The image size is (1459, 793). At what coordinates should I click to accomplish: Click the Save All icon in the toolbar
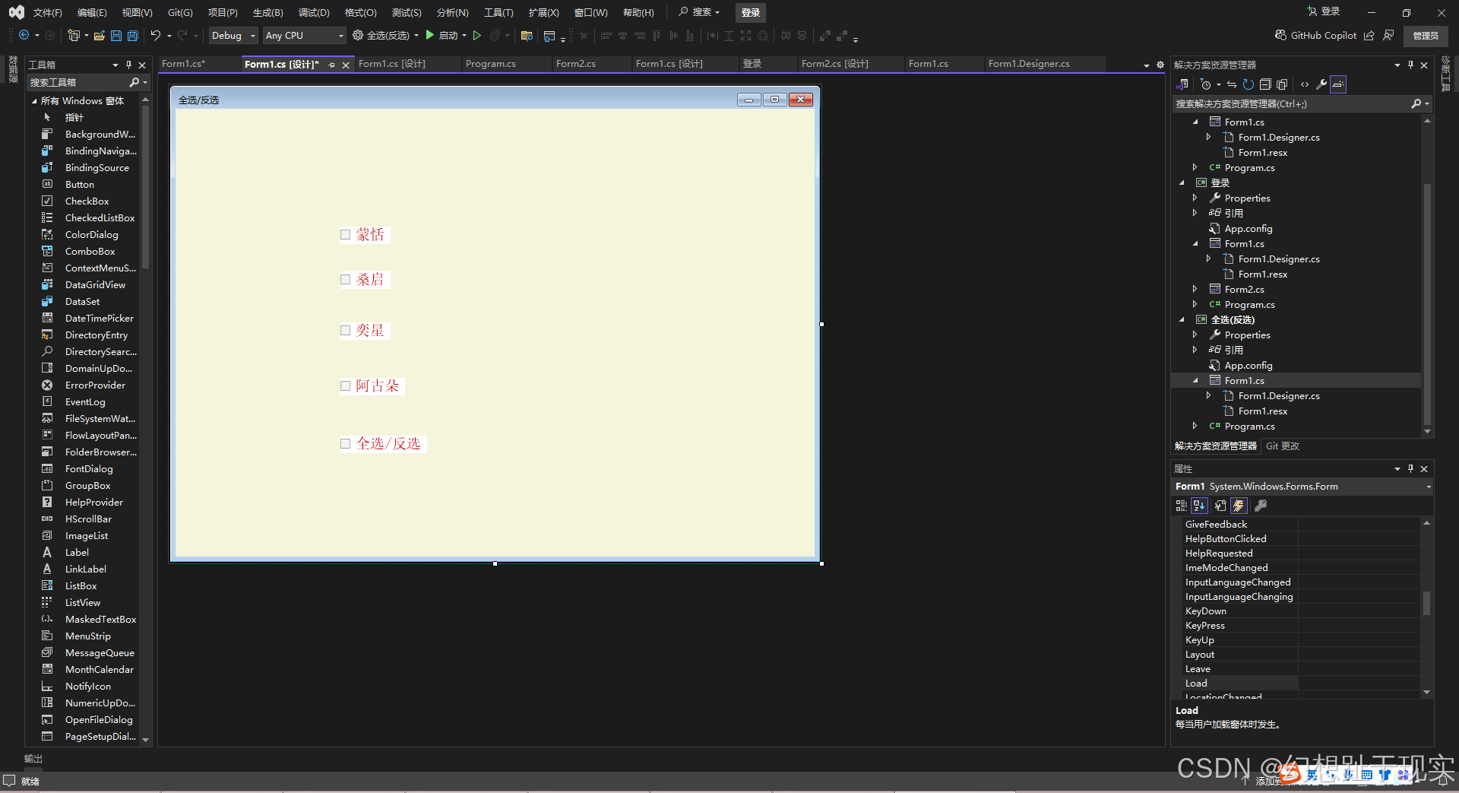point(132,35)
